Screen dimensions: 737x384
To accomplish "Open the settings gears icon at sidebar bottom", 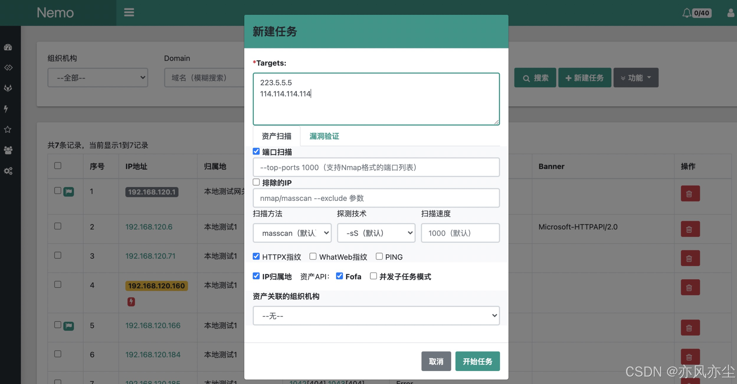I will pyautogui.click(x=8, y=171).
